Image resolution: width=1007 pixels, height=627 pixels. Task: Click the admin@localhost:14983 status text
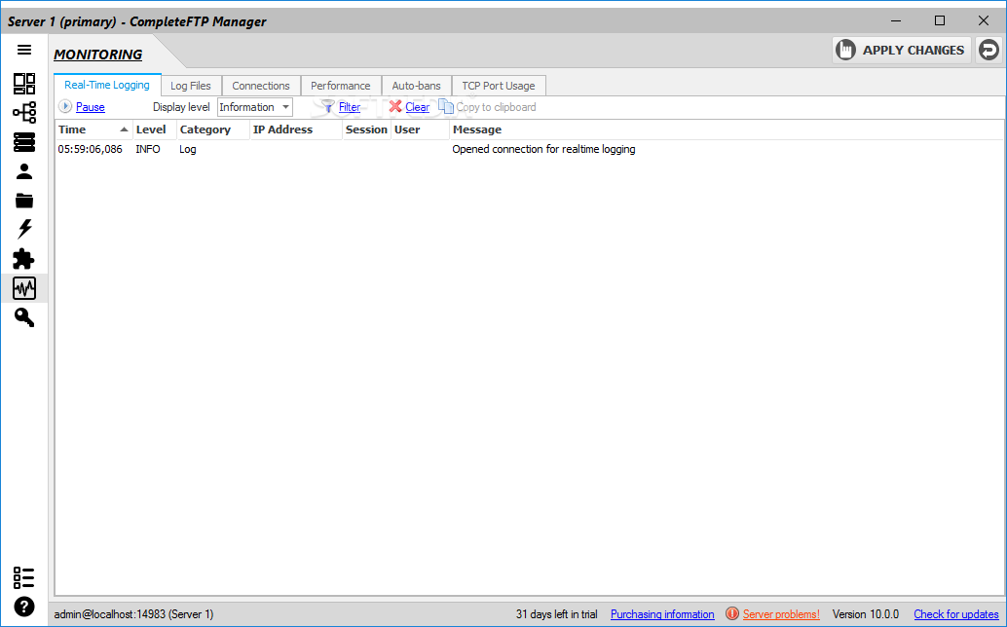[x=133, y=614]
